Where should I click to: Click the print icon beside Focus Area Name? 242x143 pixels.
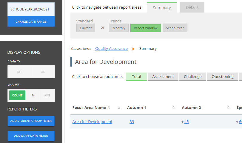point(109,108)
